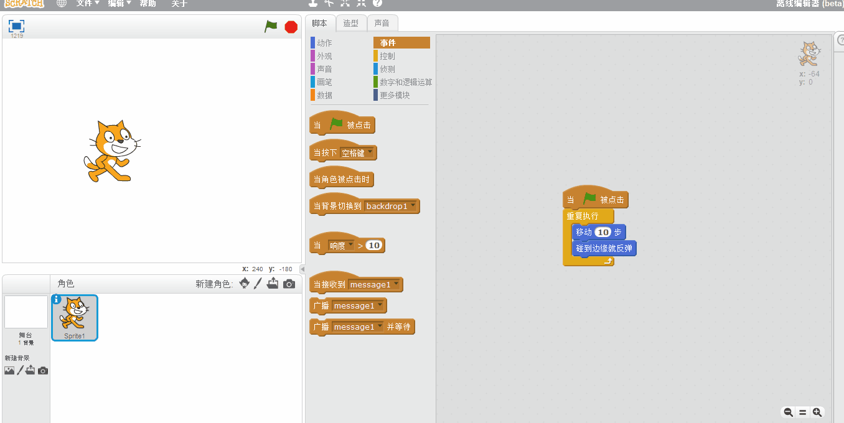Open the 帮助 menu item
This screenshot has width=844, height=423.
click(148, 3)
